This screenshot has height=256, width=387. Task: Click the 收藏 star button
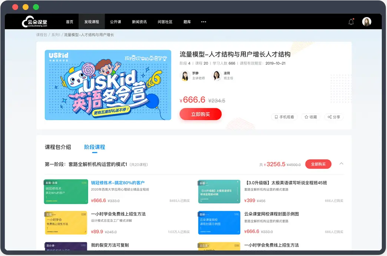click(x=311, y=117)
